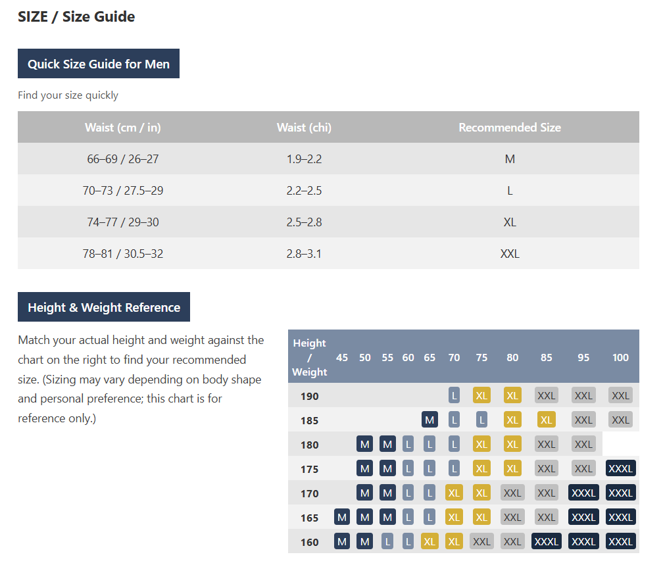Select the XXXL badge in the 175 row
This screenshot has width=663, height=565.
[620, 468]
